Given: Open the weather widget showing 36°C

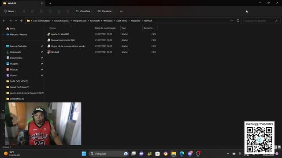Looking at the screenshot, I should (12, 154).
